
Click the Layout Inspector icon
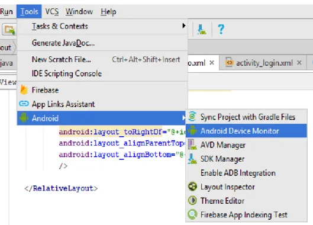pos(193,187)
